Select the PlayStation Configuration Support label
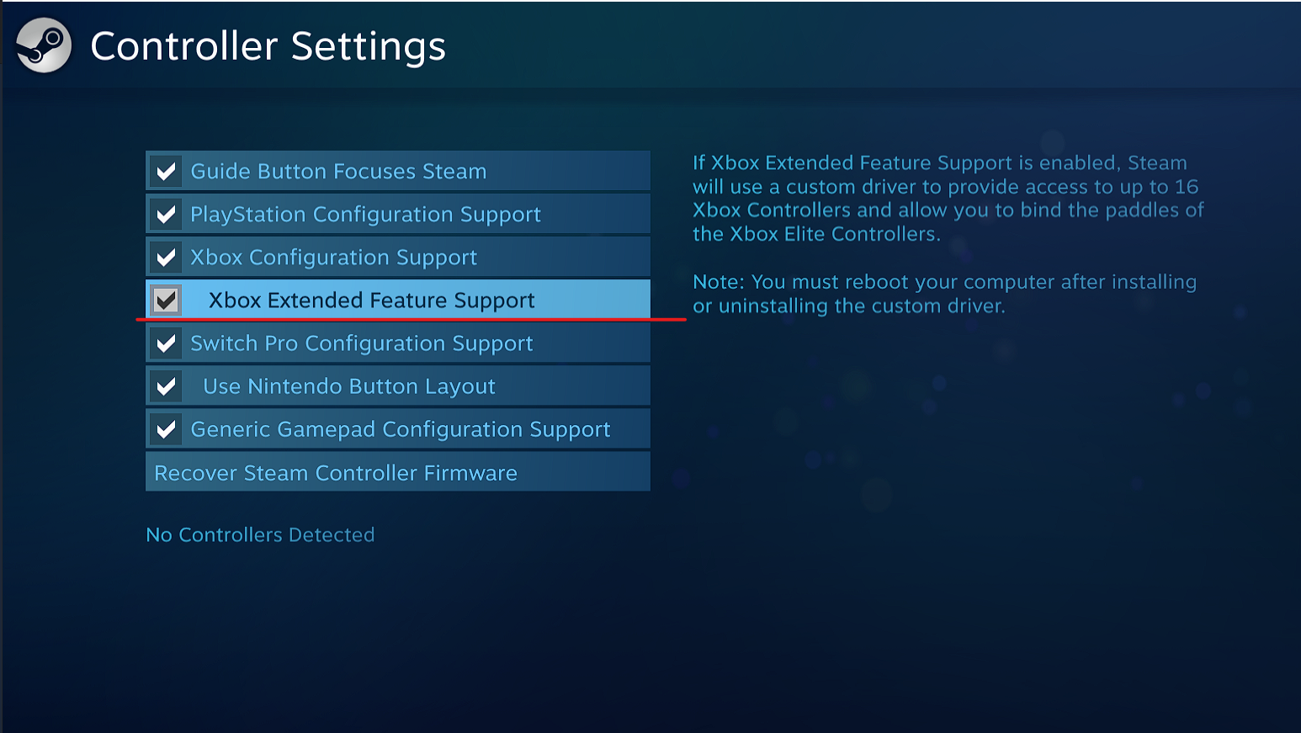Screen dimensions: 1301x733 (365, 215)
